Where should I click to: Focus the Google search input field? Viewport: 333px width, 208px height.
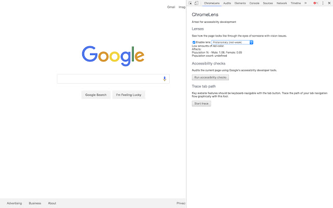click(113, 79)
